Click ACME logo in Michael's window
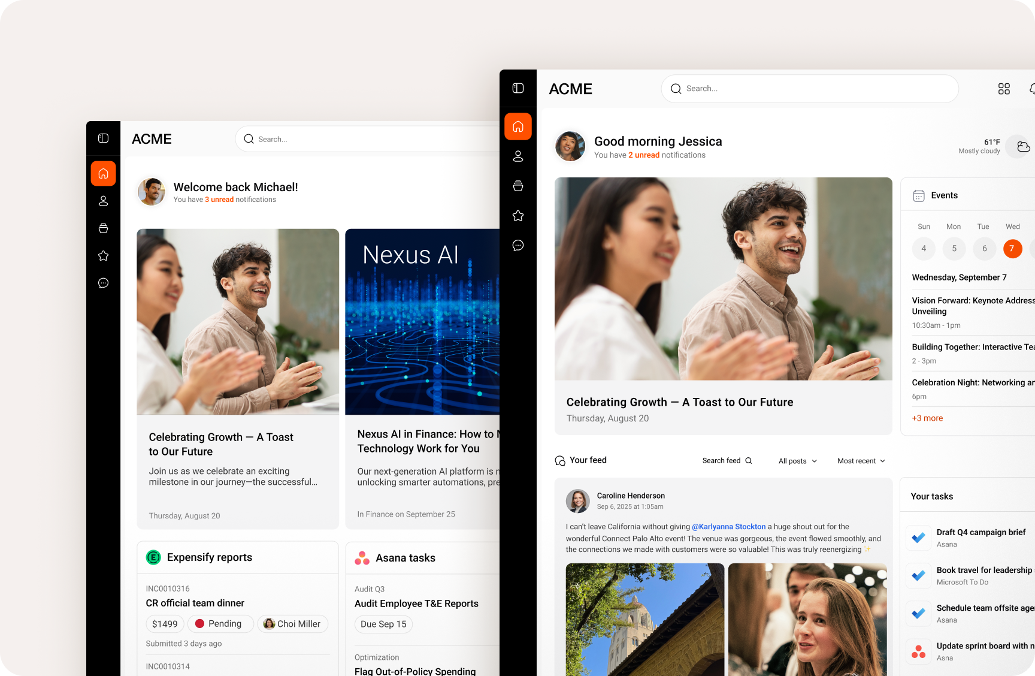 152,139
